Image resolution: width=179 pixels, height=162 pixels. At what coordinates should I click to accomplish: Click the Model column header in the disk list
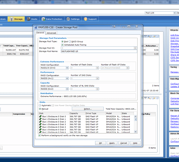point(113,113)
